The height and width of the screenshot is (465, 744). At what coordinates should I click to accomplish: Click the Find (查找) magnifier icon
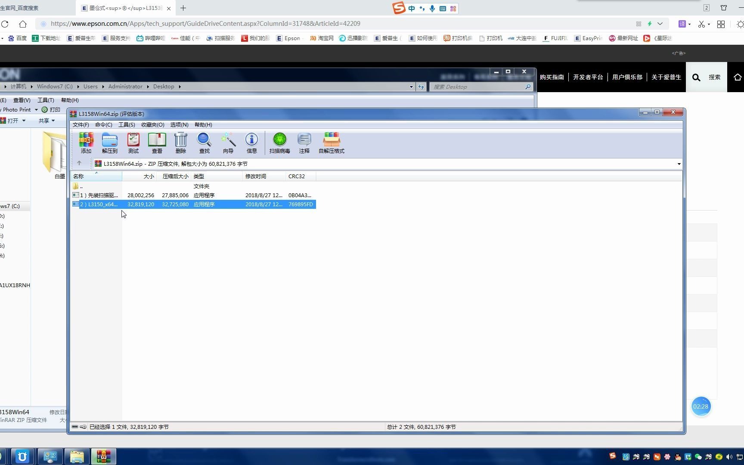(x=205, y=143)
